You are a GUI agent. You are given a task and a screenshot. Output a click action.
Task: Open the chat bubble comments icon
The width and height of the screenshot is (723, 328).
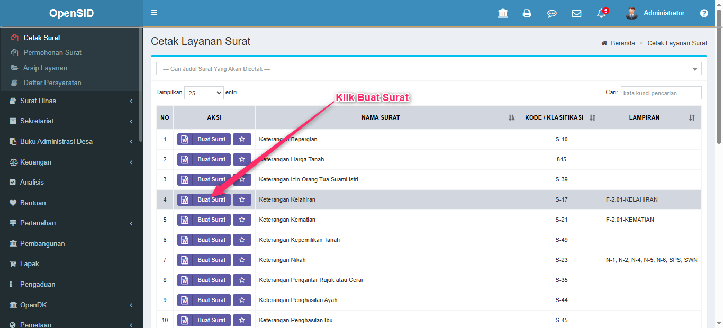click(x=552, y=14)
